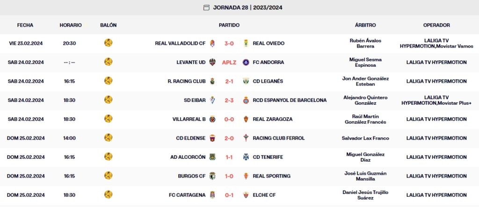Open Racing Club Ferrol team page
This screenshot has height=207, width=479.
(278, 138)
